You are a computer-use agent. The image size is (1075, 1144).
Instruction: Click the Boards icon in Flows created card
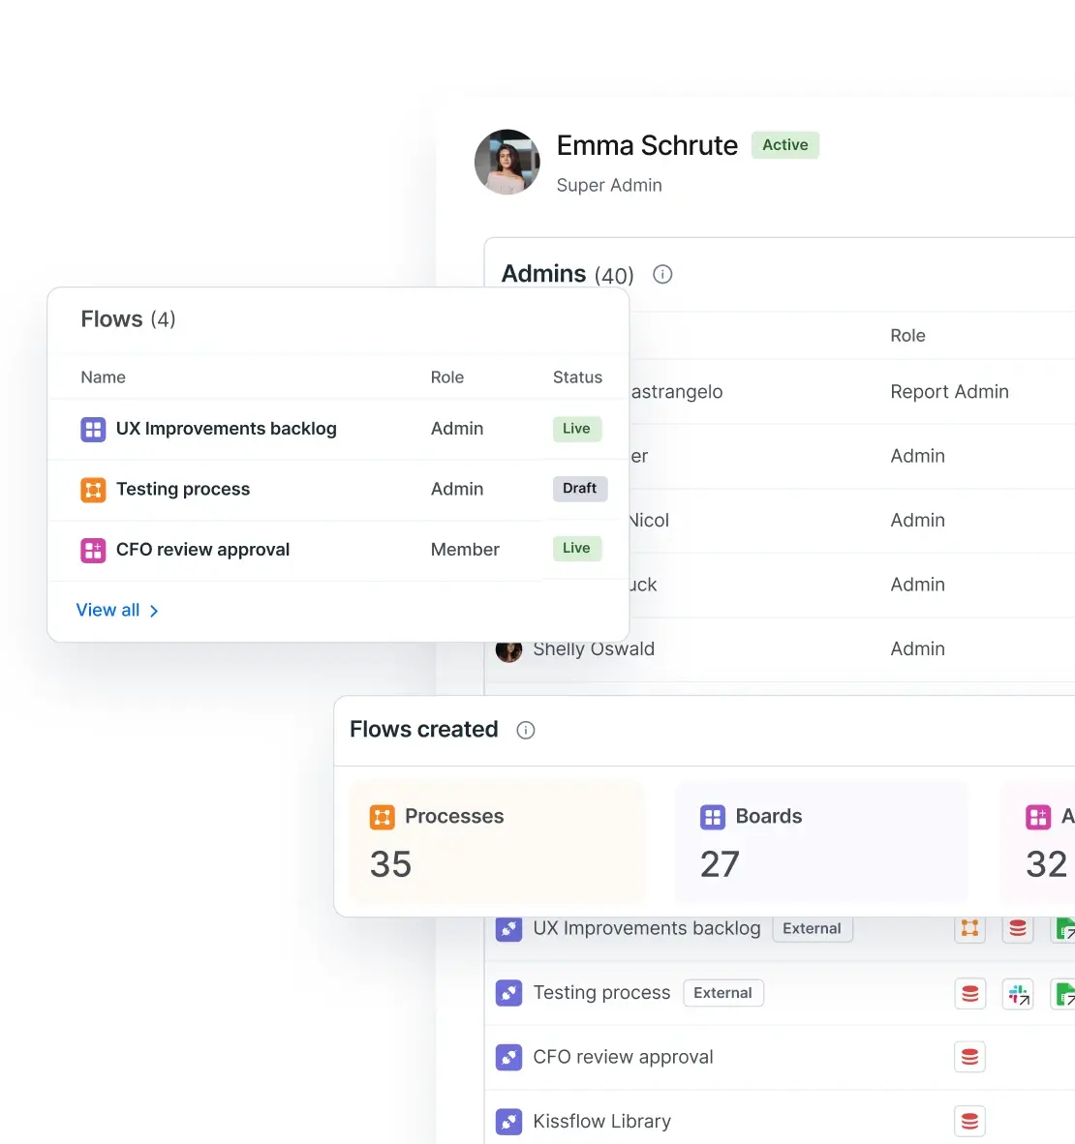pyautogui.click(x=713, y=817)
